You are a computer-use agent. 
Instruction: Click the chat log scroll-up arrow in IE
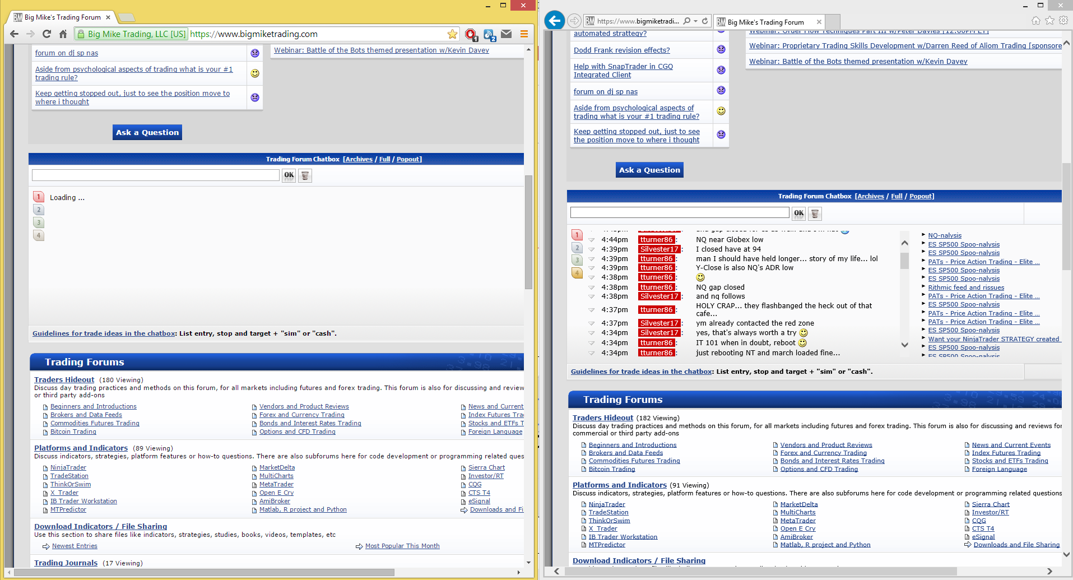904,243
